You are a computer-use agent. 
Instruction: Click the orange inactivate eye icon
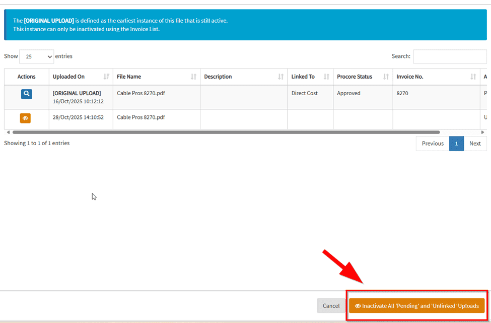26,118
